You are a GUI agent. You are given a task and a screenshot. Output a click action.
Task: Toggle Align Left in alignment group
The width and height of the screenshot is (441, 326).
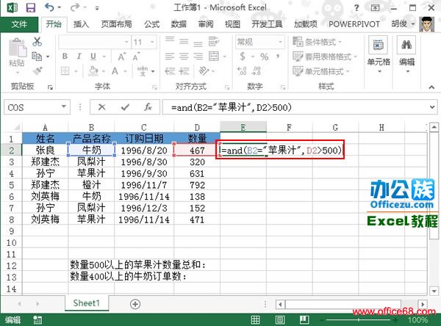pos(170,57)
